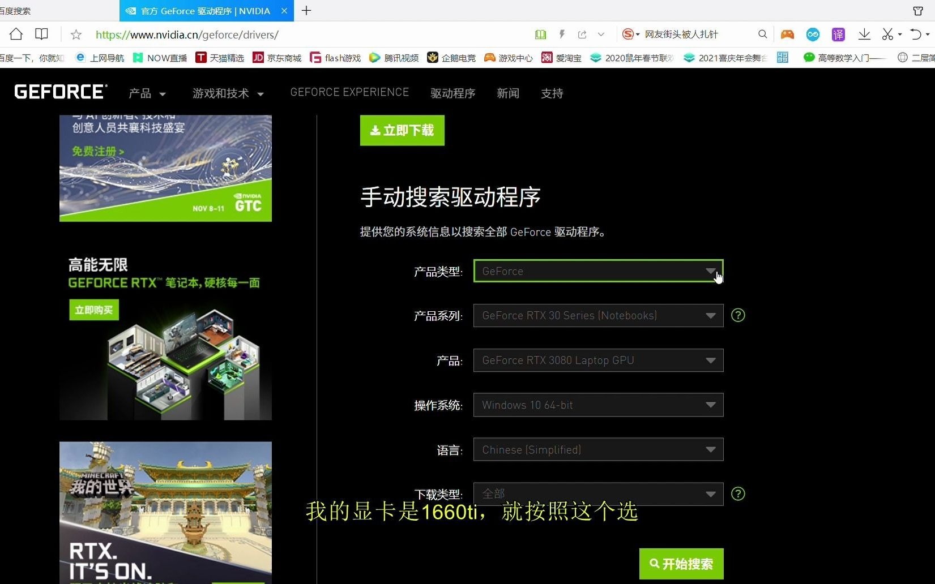
Task: Click the search magnifier icon
Action: 763,35
